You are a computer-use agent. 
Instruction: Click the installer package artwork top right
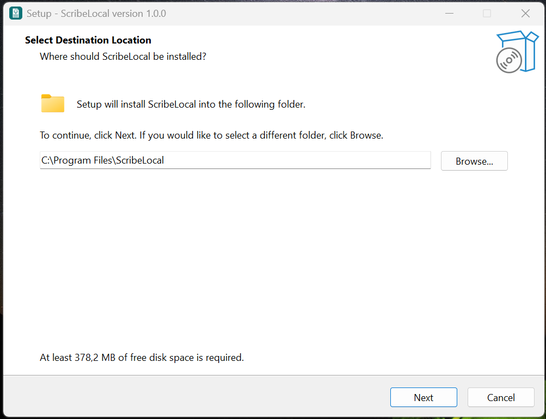click(x=517, y=52)
